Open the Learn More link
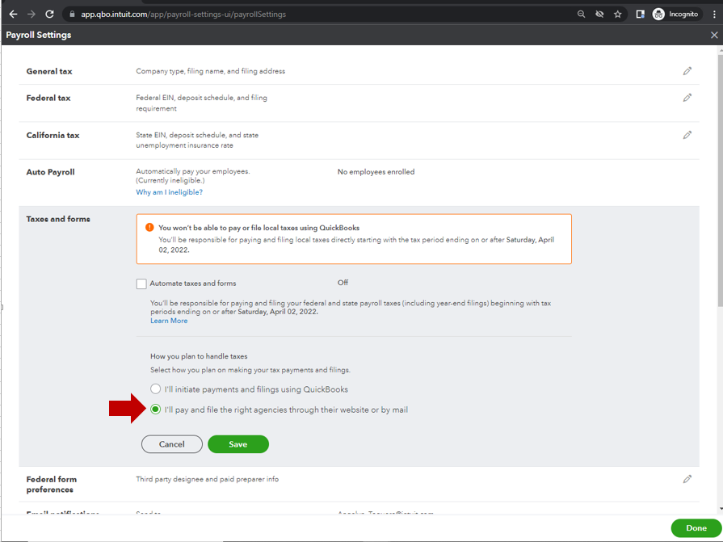The height and width of the screenshot is (542, 723). tap(169, 321)
